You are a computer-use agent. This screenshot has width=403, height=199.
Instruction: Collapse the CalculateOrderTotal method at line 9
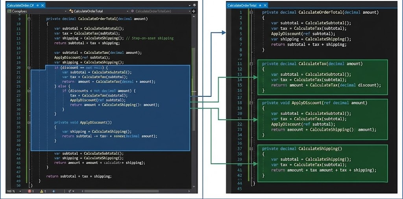point(30,18)
